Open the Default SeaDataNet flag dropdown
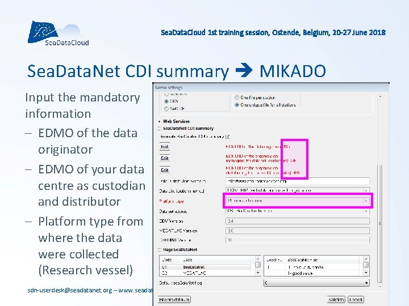The image size is (409, 306). 316,283
